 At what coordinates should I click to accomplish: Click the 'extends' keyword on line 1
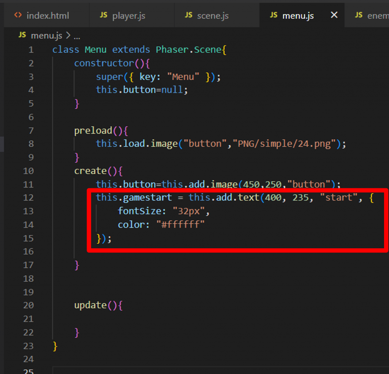click(x=131, y=50)
